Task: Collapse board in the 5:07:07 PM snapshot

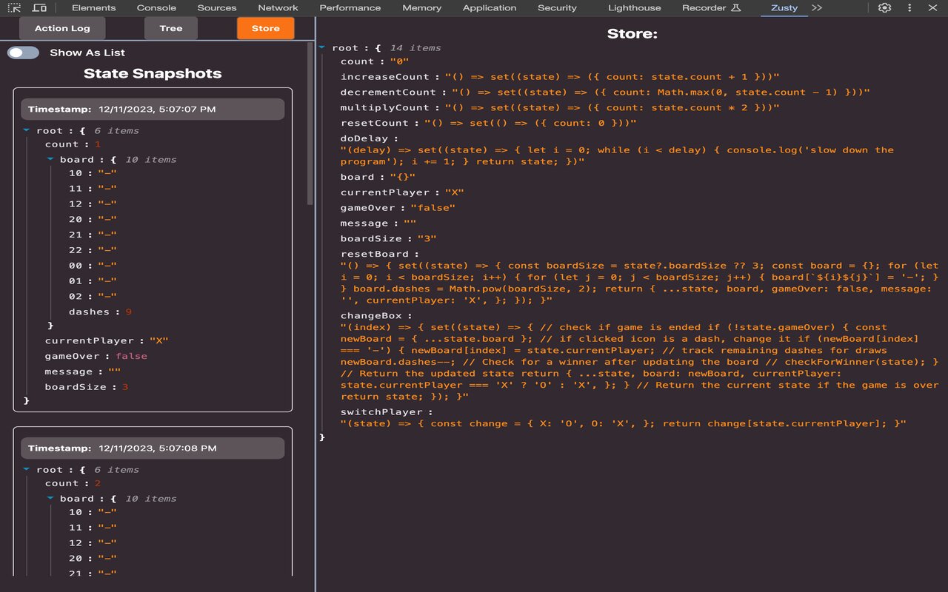Action: click(x=50, y=159)
